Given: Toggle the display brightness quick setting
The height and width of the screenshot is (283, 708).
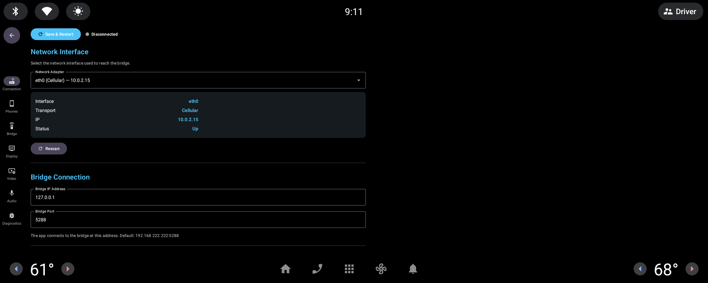Looking at the screenshot, I should pos(78,11).
